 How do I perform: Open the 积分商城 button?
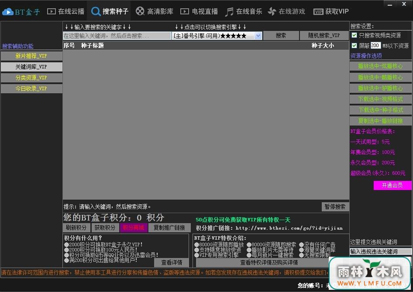pyautogui.click(x=134, y=227)
